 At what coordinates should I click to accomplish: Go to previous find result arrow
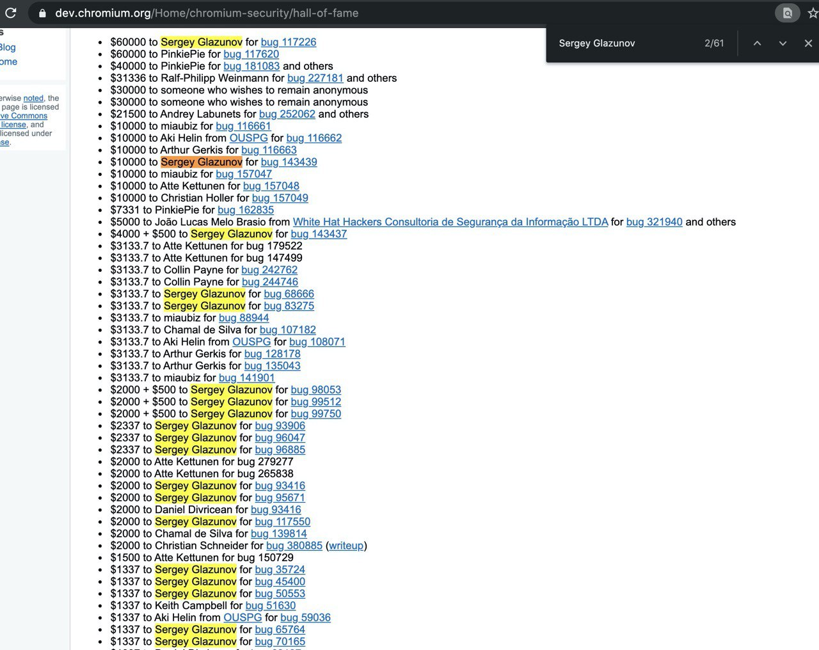pyautogui.click(x=757, y=43)
